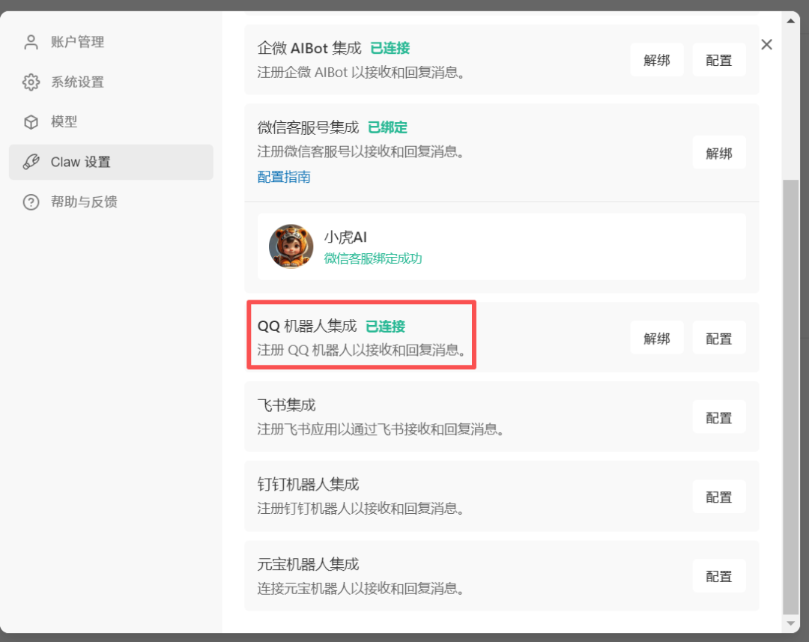This screenshot has width=809, height=642.
Task: Click the gear icon next to 系统设置
Action: (30, 82)
